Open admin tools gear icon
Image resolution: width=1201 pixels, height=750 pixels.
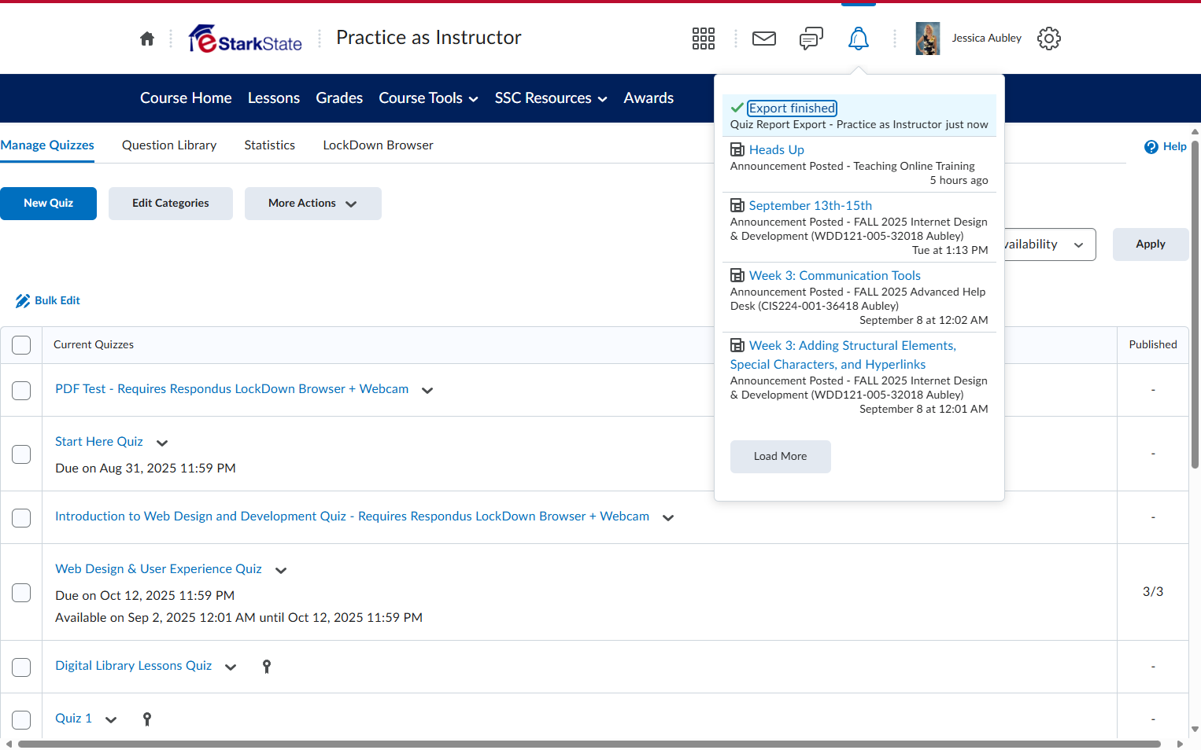1049,39
